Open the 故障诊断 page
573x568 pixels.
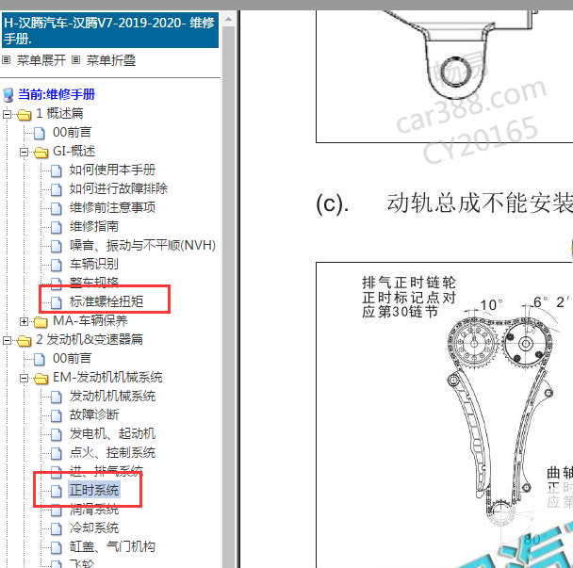(94, 415)
